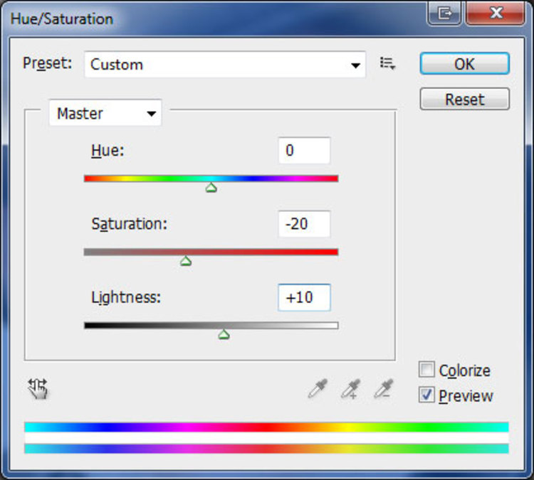
Task: Click the Hue label
Action: (x=108, y=150)
